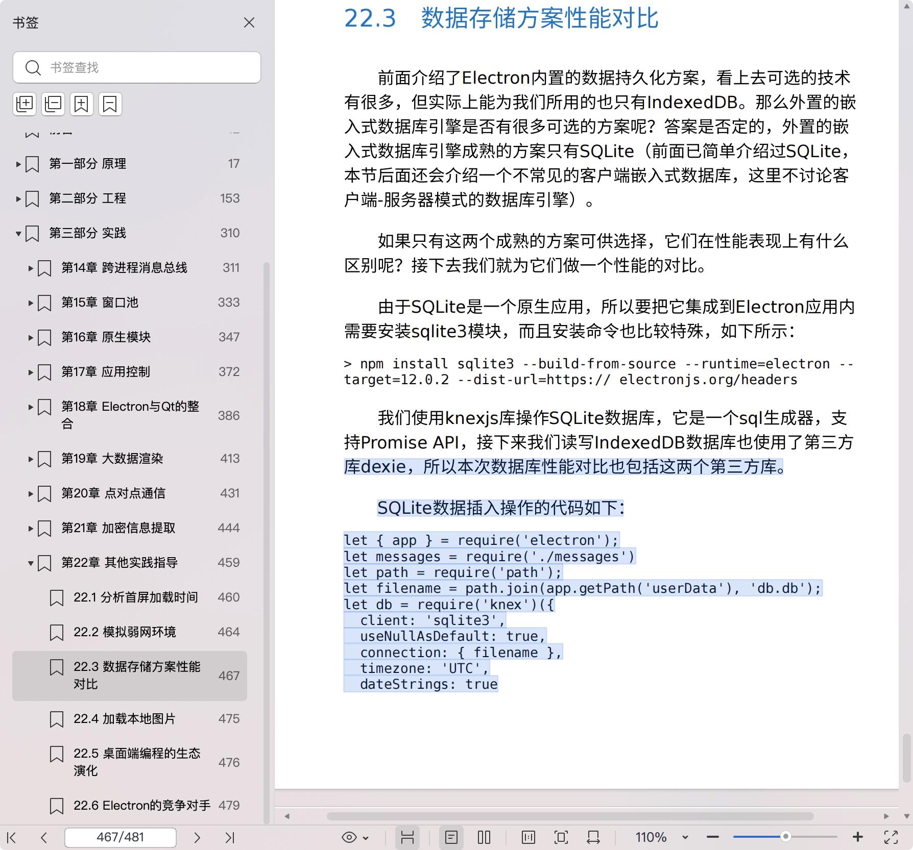The height and width of the screenshot is (850, 913).
Task: Expand 第15章 窗口池 chapter
Action: coord(31,303)
